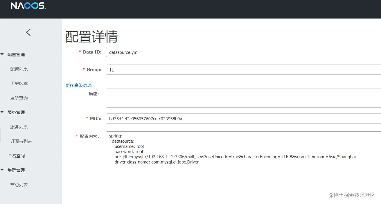Click the 'spring:' line in config content
The image size is (381, 204).
pos(116,136)
